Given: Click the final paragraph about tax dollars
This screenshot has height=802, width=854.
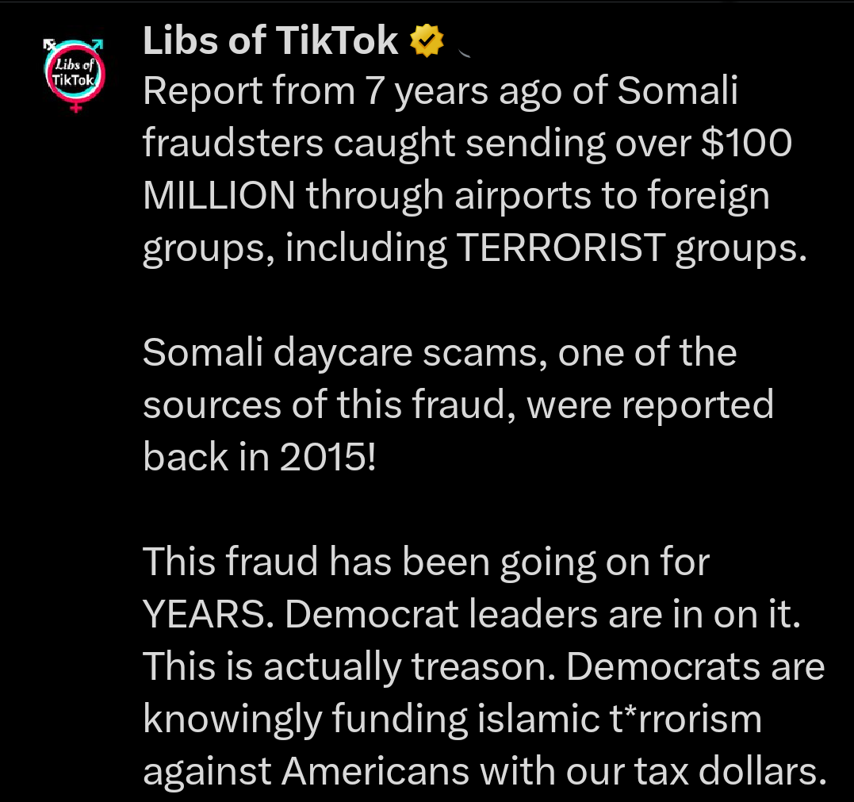Looking at the screenshot, I should (482, 665).
